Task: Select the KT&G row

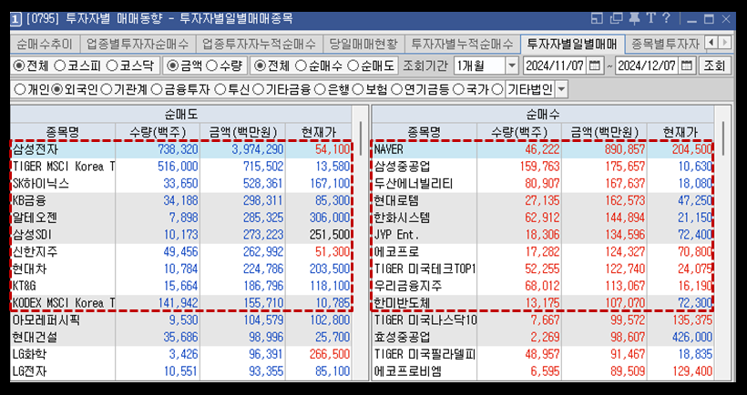Action: [181, 286]
